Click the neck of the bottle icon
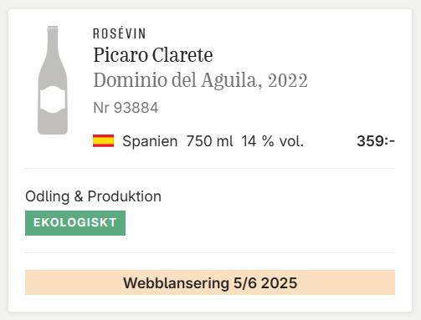The image size is (421, 320). (x=53, y=40)
